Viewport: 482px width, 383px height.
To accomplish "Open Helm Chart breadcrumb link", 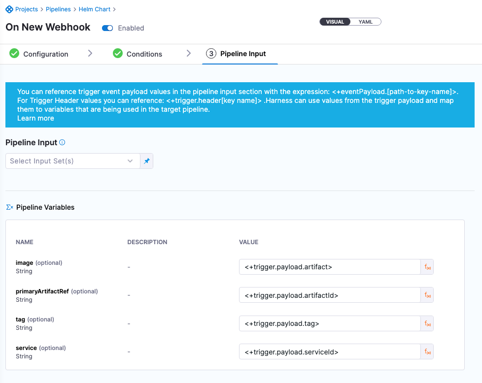I will 95,9.
